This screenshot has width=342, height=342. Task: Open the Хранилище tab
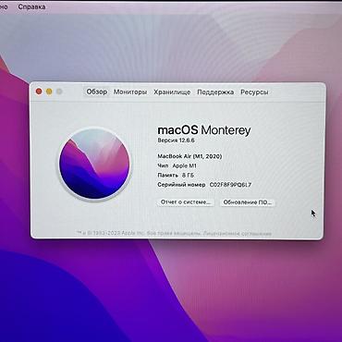[172, 92]
